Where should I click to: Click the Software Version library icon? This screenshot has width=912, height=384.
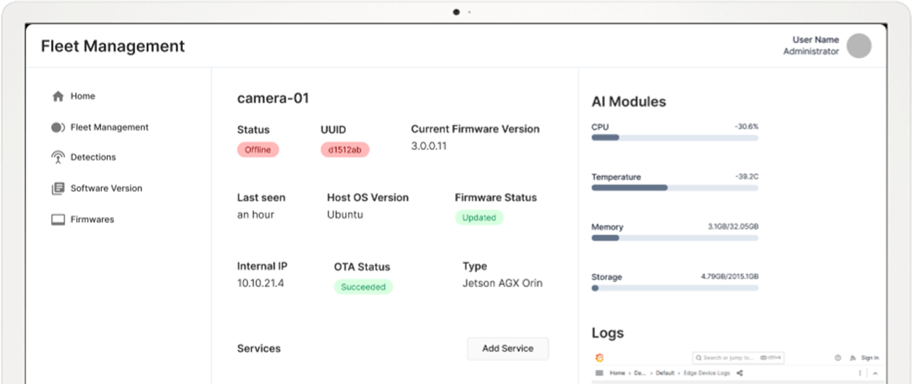[x=58, y=189]
